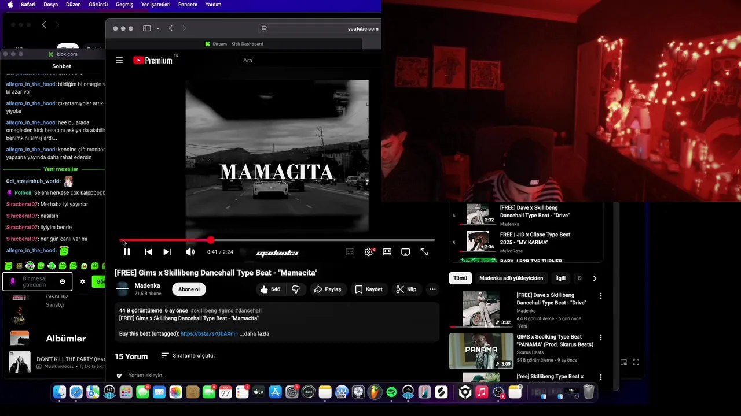Screen dimensions: 741x416
Task: Like the video with 646 likes
Action: tap(270, 289)
